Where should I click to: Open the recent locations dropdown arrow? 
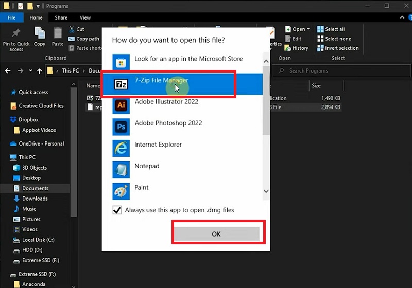point(31,70)
